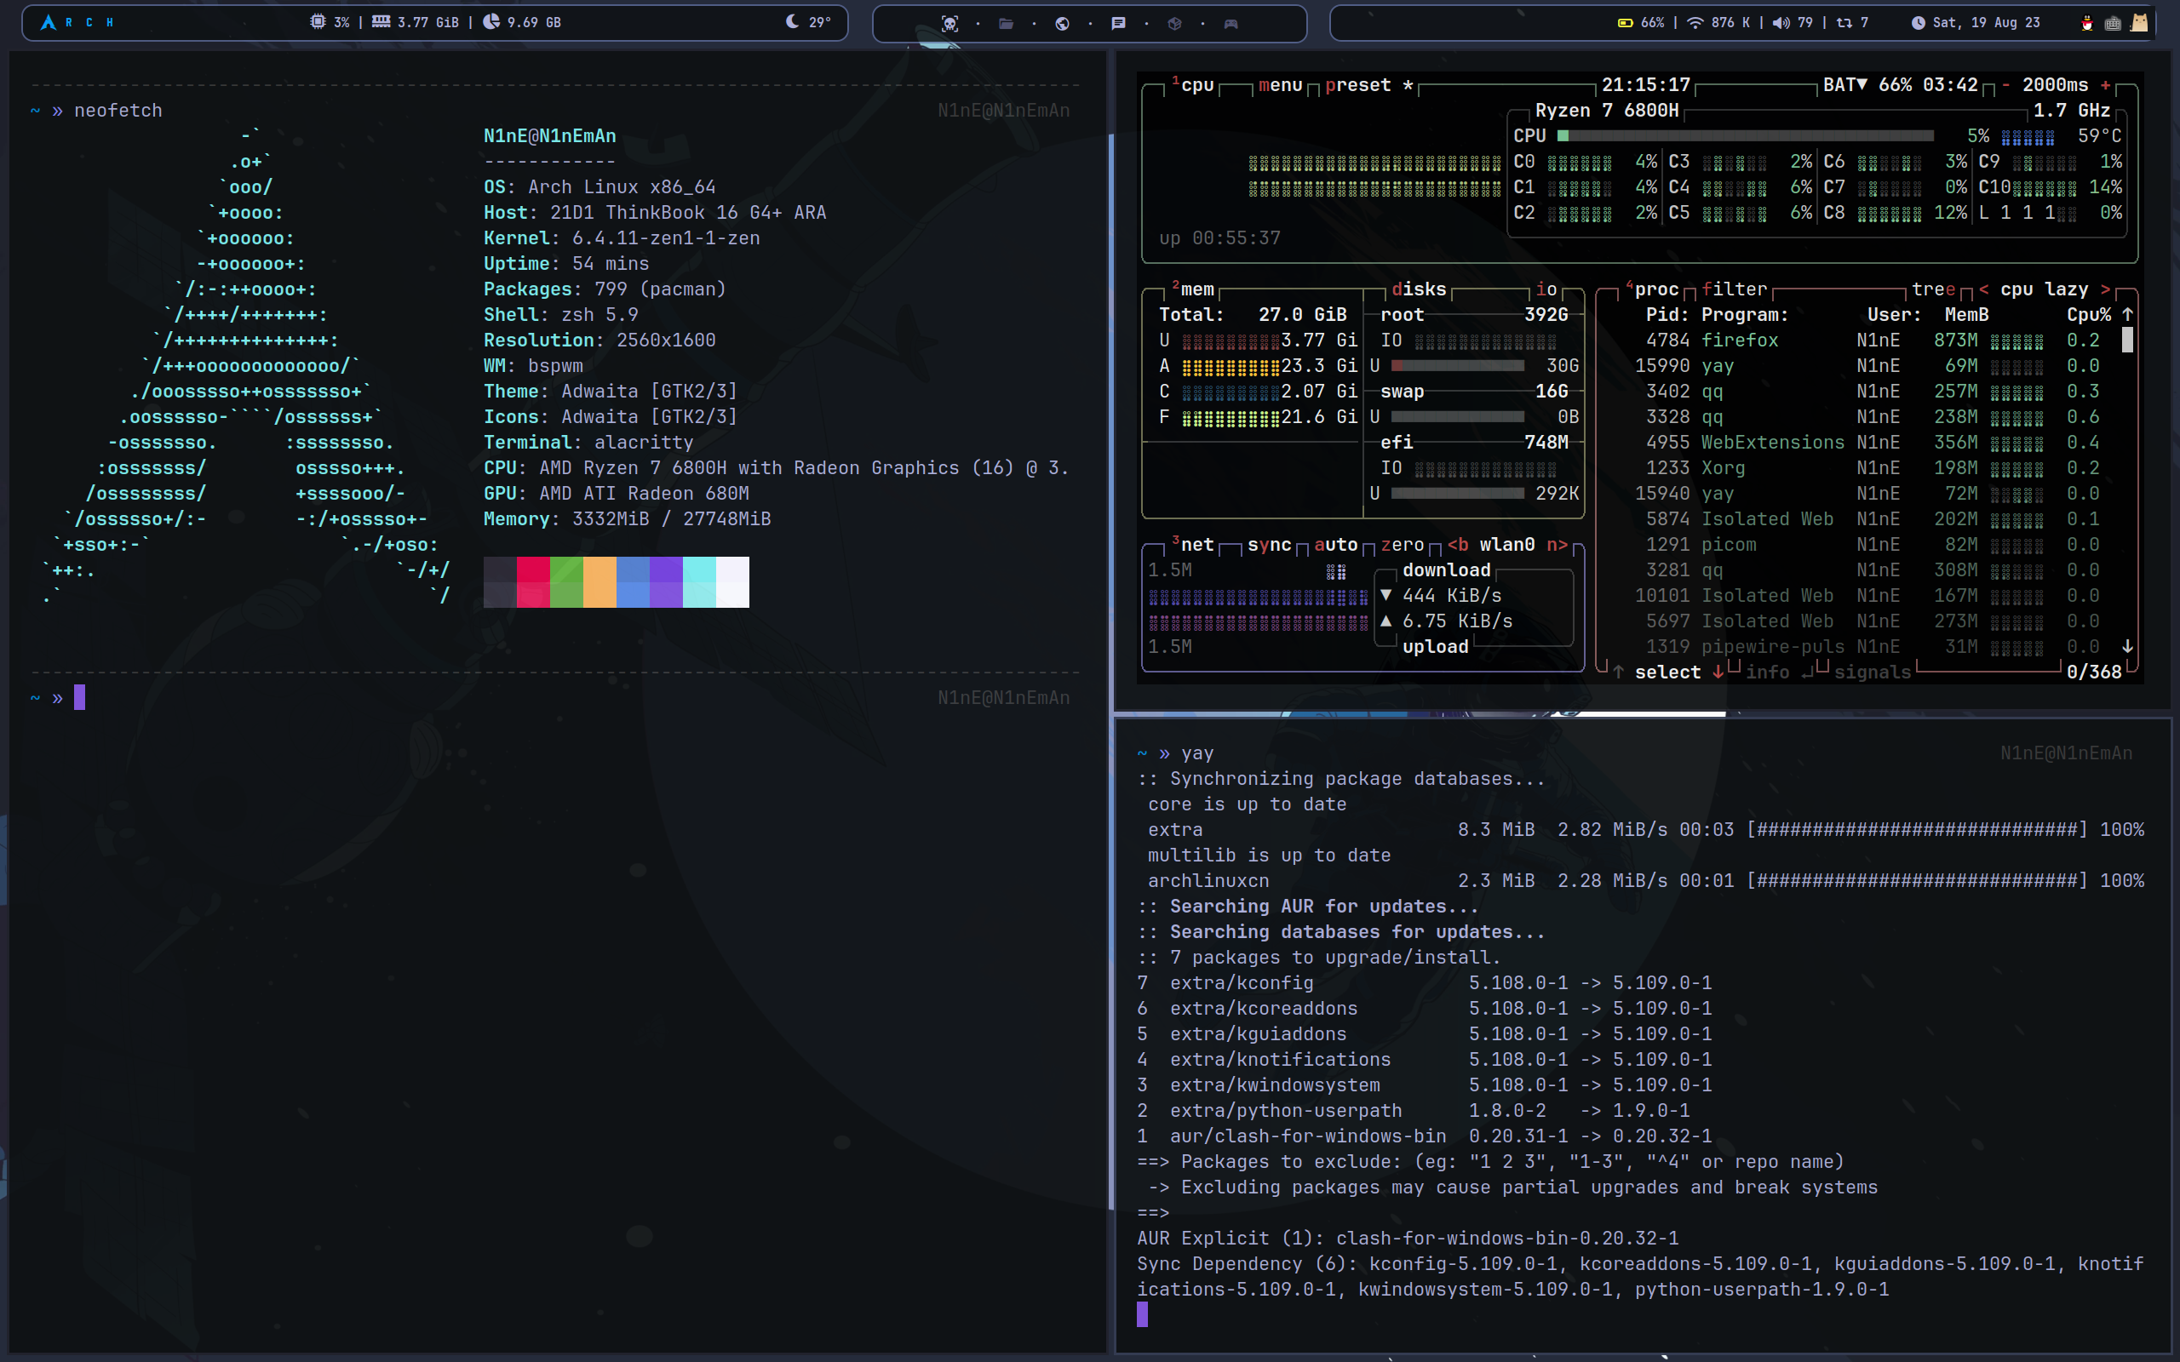Switch to previous network interface with b
2180x1362 pixels.
click(1458, 544)
